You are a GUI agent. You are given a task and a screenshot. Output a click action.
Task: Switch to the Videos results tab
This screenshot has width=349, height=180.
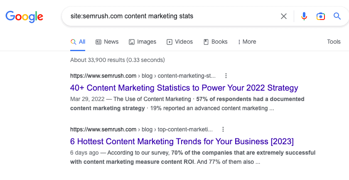(180, 42)
